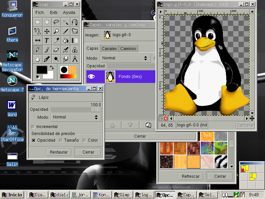Toggle quick mask off dashed square button
265x199 pixels.
coord(161,119)
